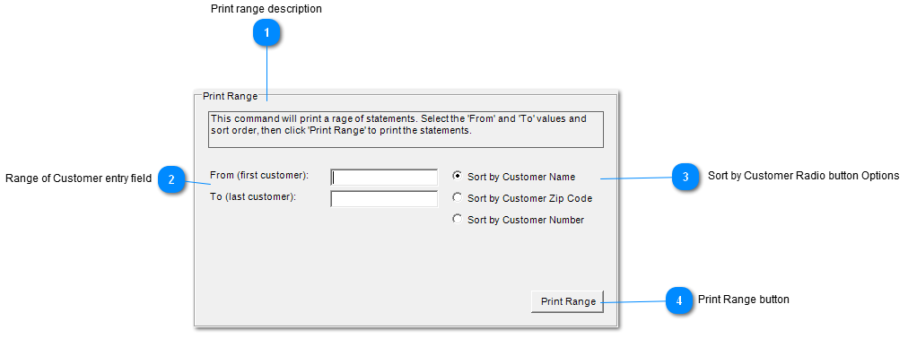
Task: Click the 'To (last customer):' label
Action: pyautogui.click(x=254, y=196)
